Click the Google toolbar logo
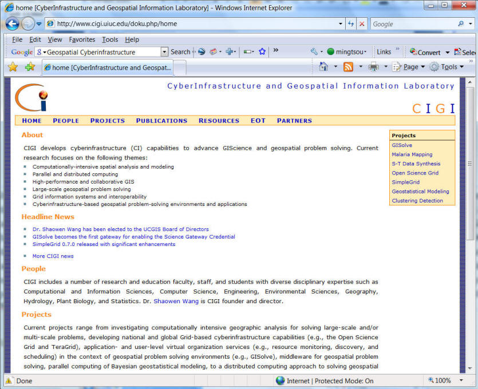Image resolution: width=478 pixels, height=389 pixels. 22,52
